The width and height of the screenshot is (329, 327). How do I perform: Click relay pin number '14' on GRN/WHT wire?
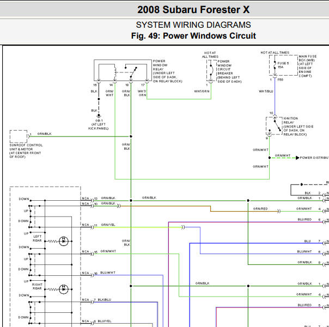(x=111, y=85)
